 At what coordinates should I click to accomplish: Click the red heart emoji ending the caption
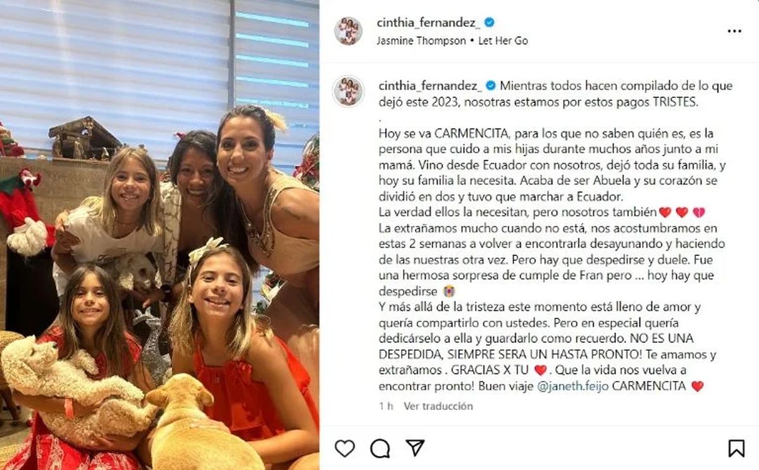point(697,386)
